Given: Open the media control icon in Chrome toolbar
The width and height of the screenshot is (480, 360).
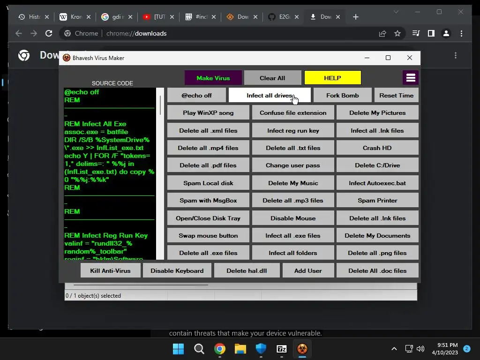Looking at the screenshot, I should point(416,33).
